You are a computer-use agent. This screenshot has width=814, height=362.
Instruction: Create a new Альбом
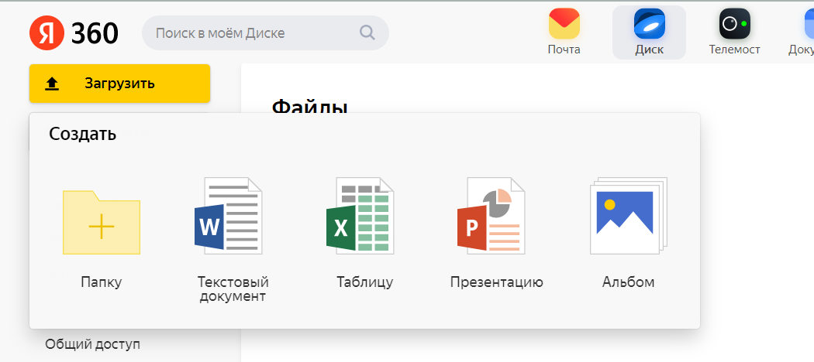click(628, 234)
